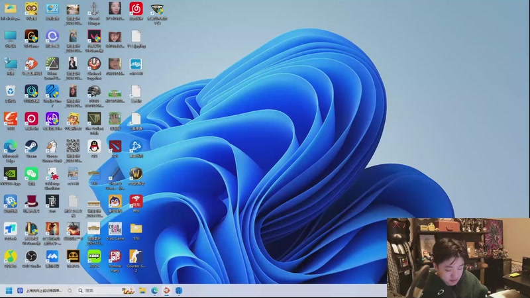
Task: Open the ToDesk remote desktop icon
Action: point(11,228)
